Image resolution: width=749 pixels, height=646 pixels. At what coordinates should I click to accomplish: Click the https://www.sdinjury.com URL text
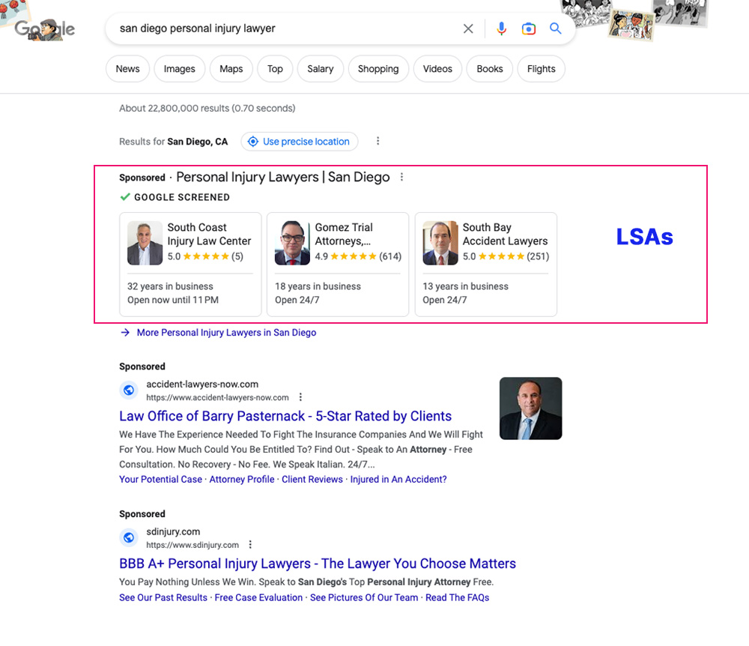[192, 545]
